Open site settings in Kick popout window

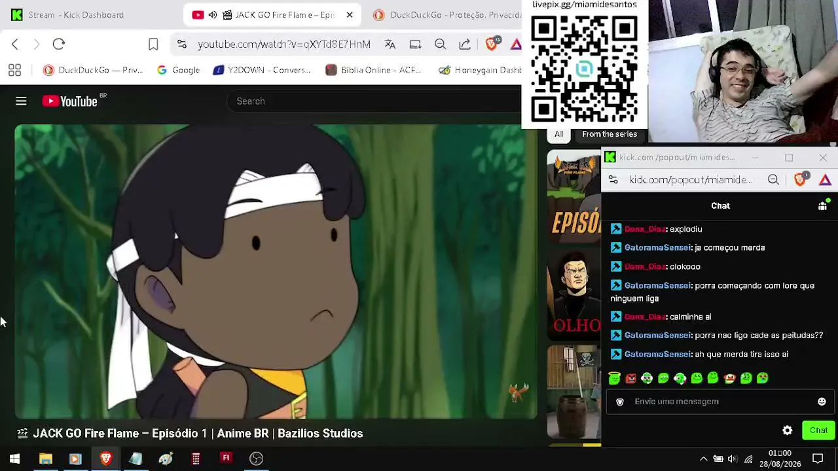click(x=613, y=180)
